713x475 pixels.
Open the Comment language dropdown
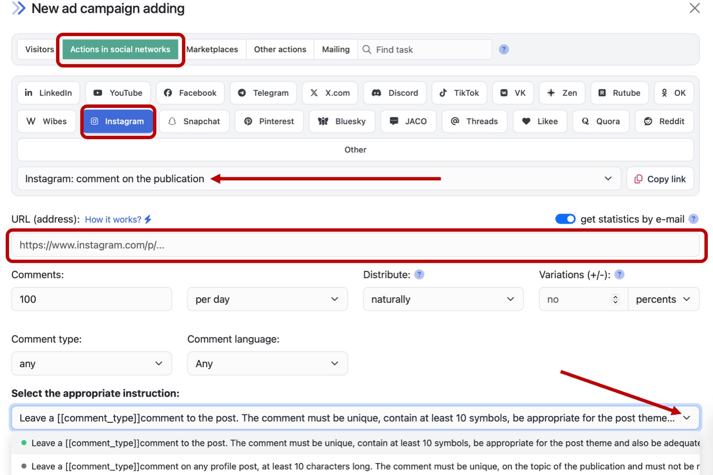pyautogui.click(x=267, y=364)
